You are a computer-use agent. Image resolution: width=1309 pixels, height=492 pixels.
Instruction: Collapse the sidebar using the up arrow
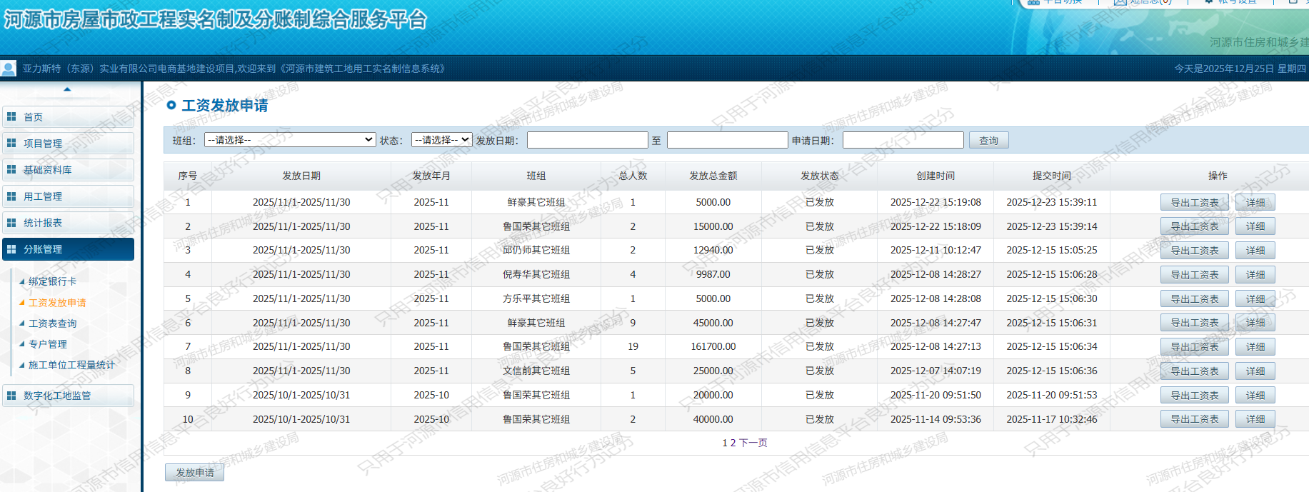(x=67, y=89)
